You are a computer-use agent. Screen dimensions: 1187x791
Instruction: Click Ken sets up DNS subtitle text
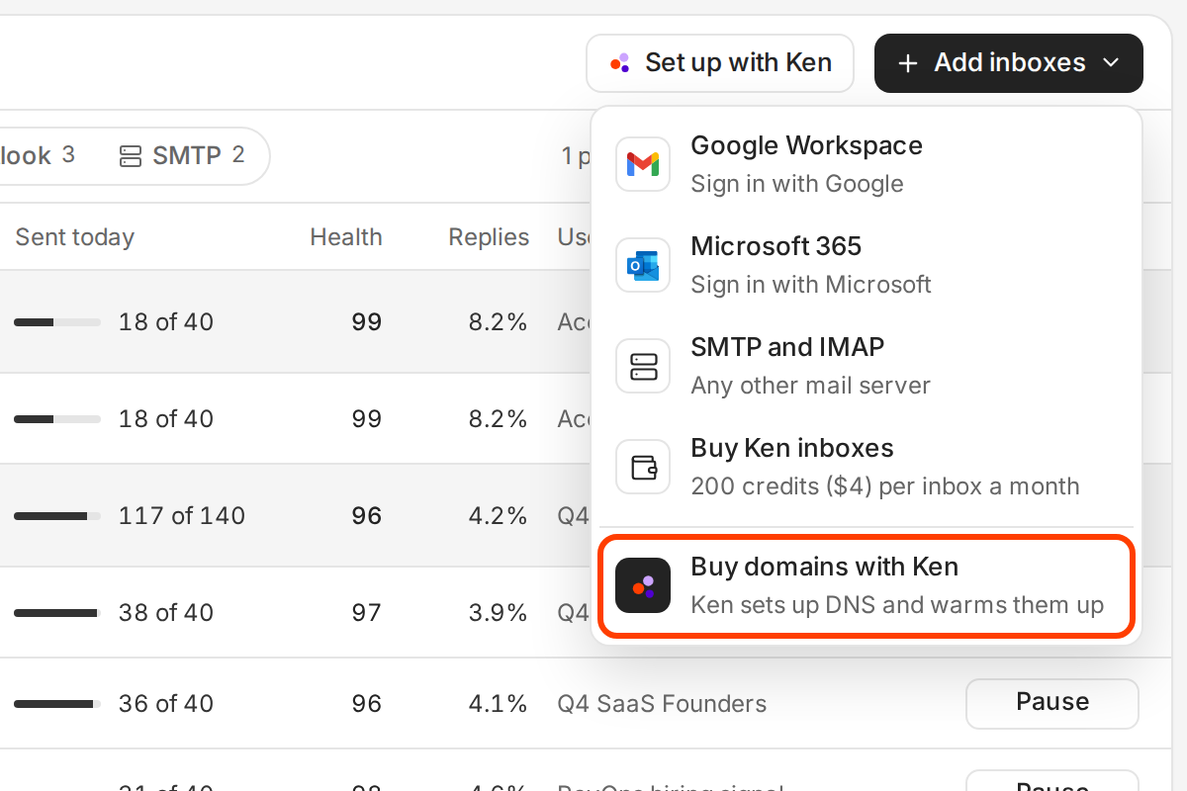[x=897, y=605]
